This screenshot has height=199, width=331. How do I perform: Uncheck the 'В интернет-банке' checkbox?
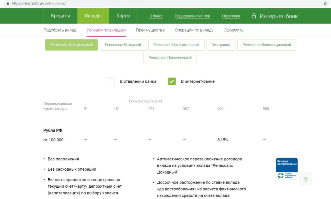(x=172, y=81)
